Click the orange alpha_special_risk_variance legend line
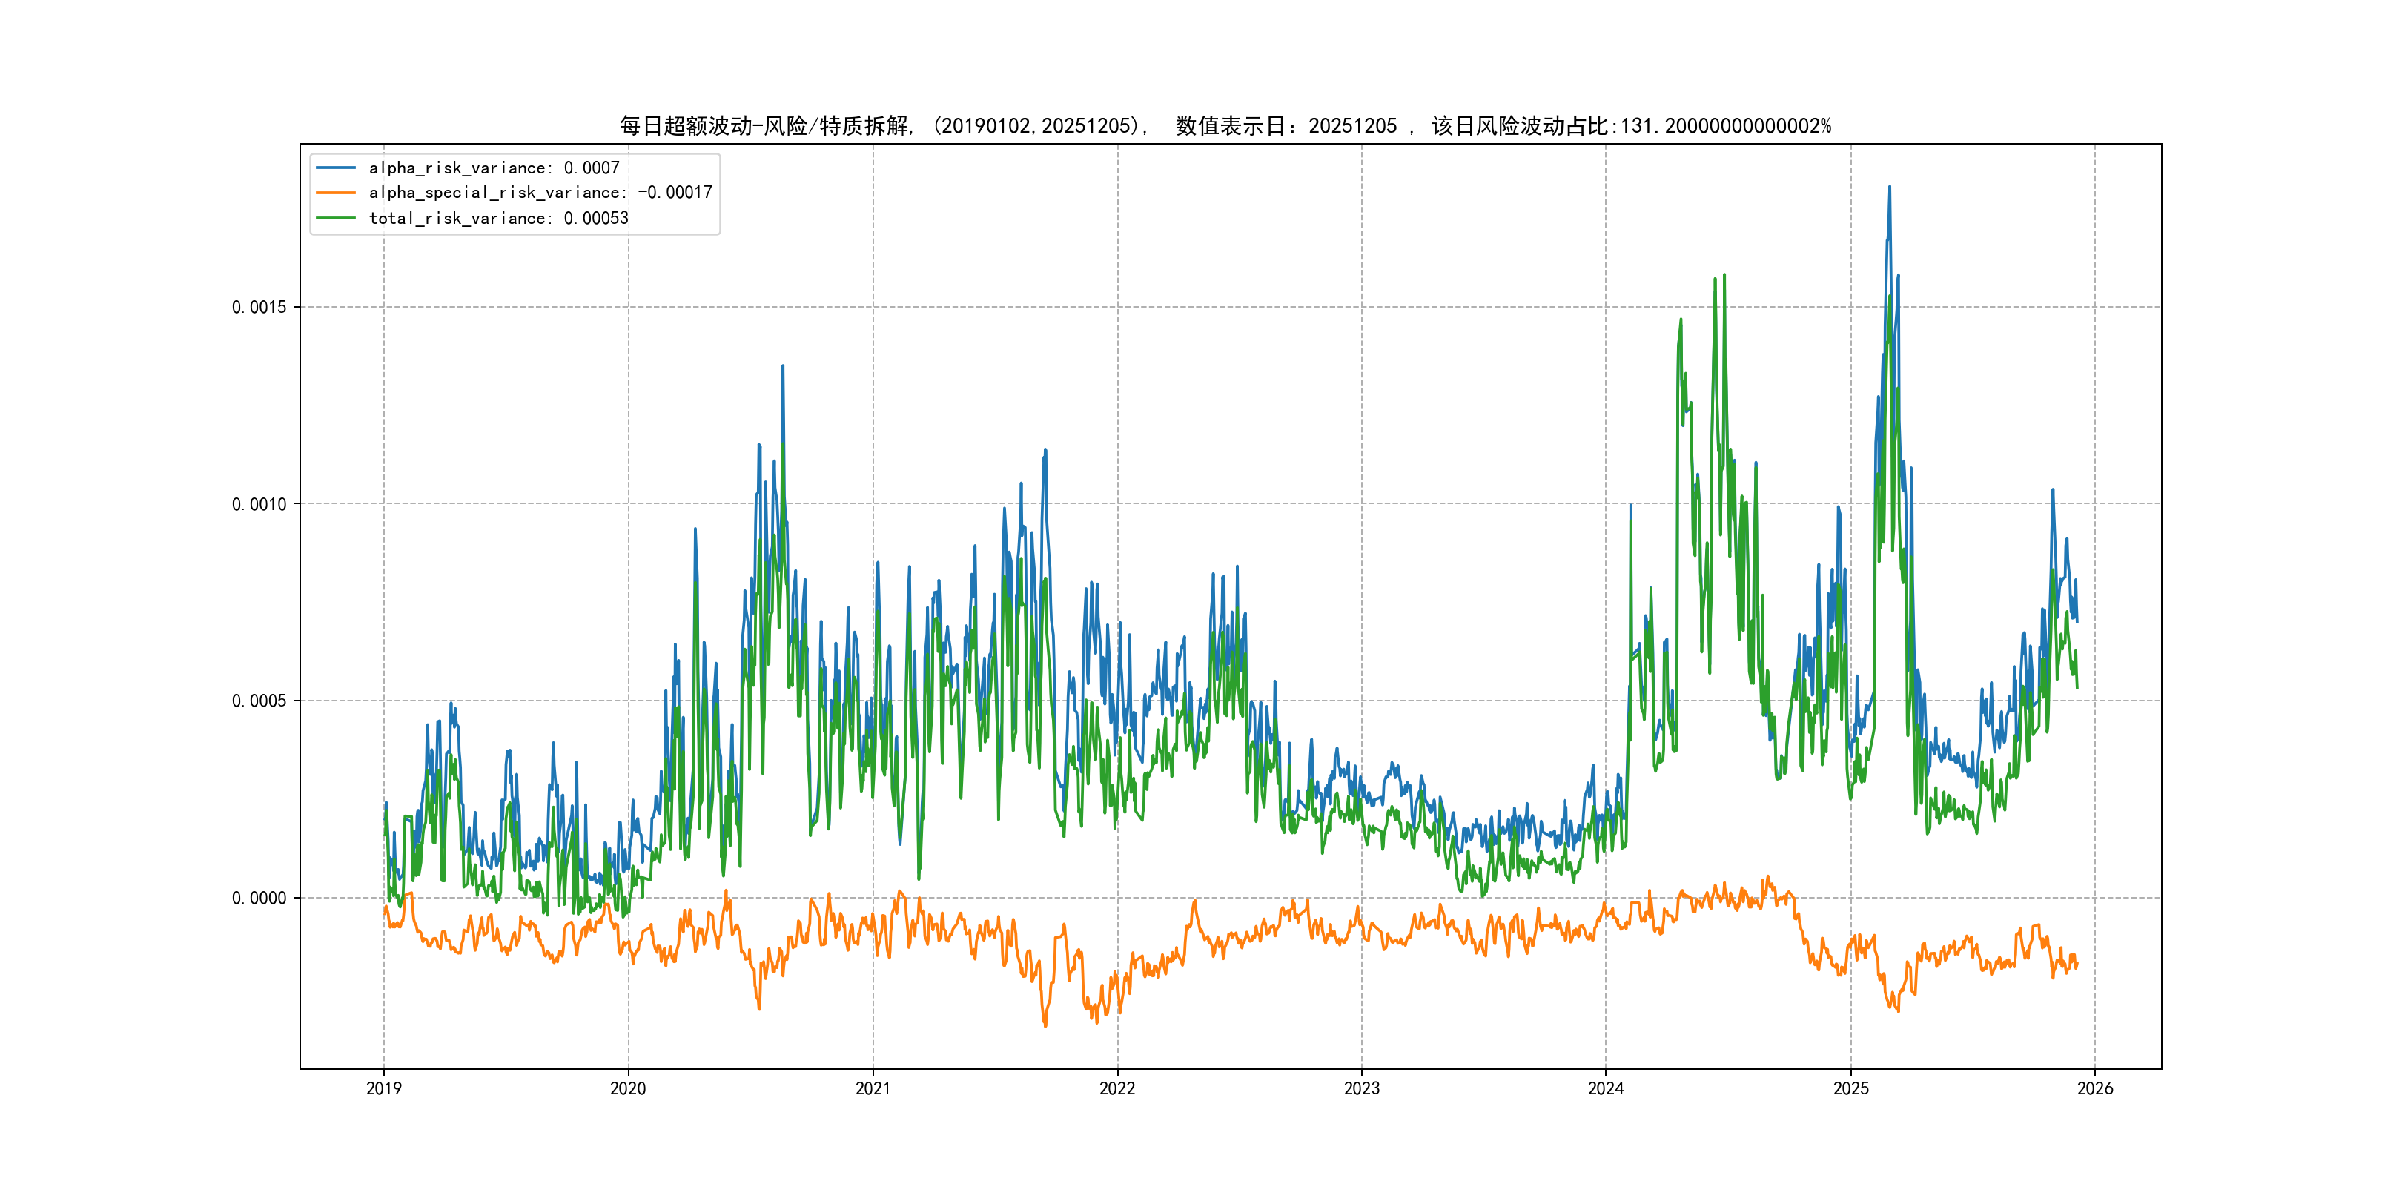 pos(336,193)
